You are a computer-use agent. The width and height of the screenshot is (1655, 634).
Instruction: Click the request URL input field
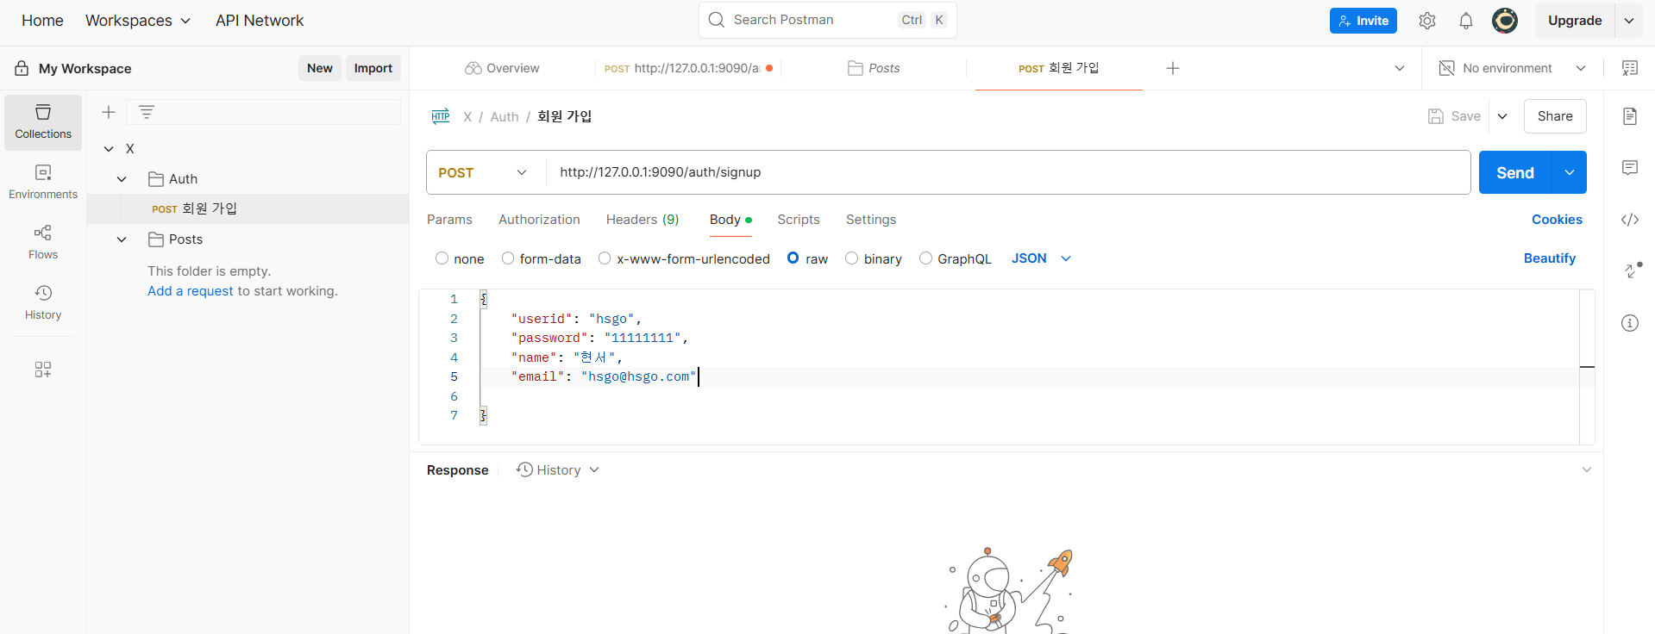tap(1008, 172)
